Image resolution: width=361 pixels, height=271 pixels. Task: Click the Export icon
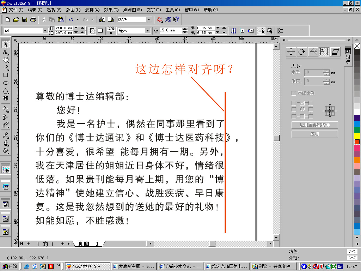(x=111, y=20)
